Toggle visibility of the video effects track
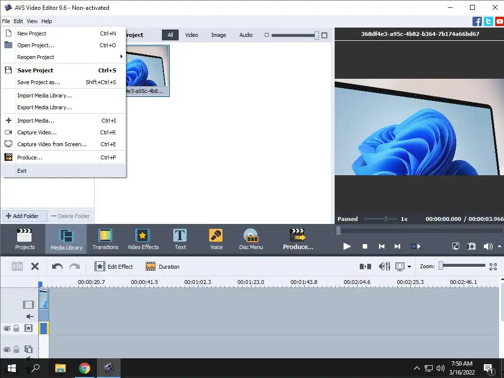Screen dimensions: 504x378 (7, 328)
